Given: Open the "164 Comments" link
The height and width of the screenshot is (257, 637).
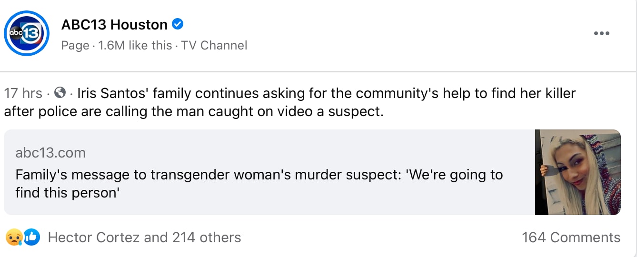Looking at the screenshot, I should 571,237.
